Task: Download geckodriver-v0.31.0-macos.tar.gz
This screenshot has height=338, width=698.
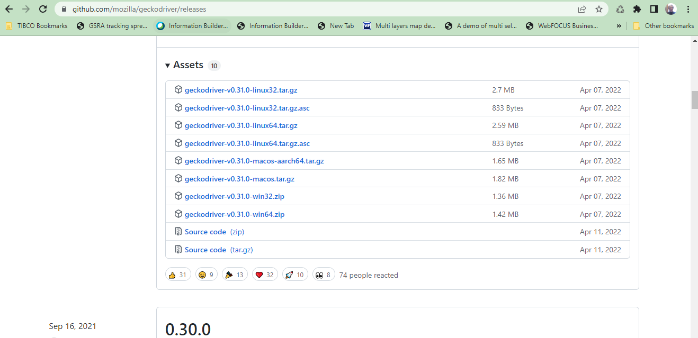Action: (x=239, y=179)
